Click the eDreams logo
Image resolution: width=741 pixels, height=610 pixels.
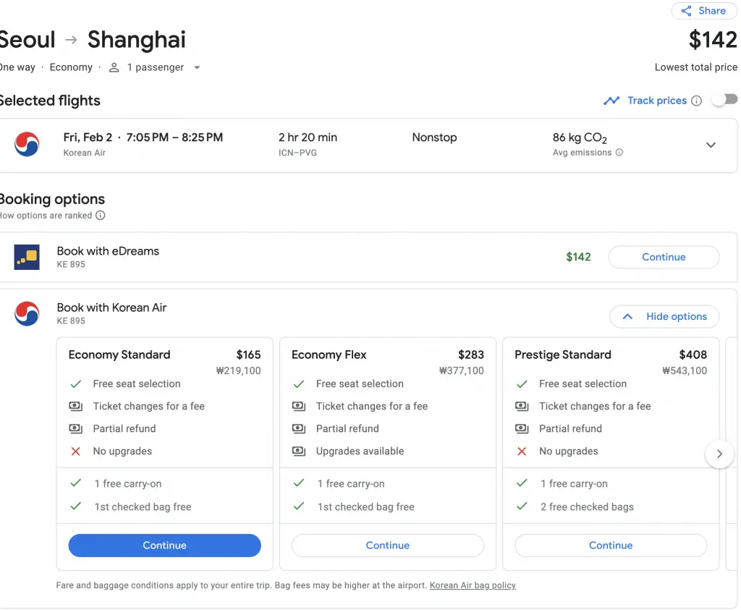tap(27, 257)
